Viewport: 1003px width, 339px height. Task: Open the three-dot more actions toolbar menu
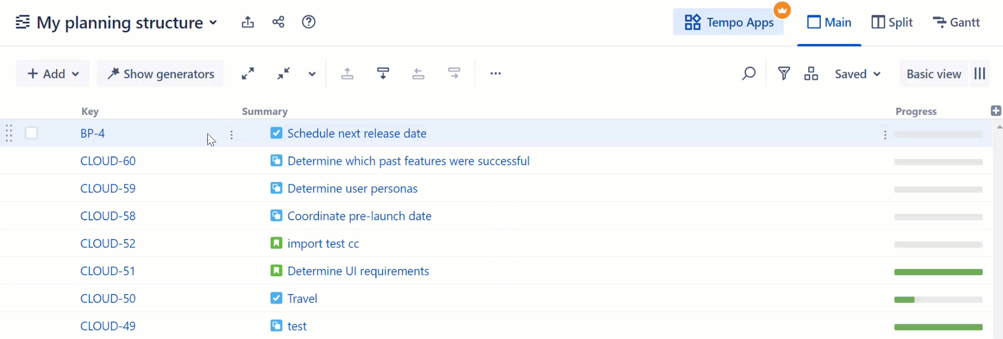(495, 74)
